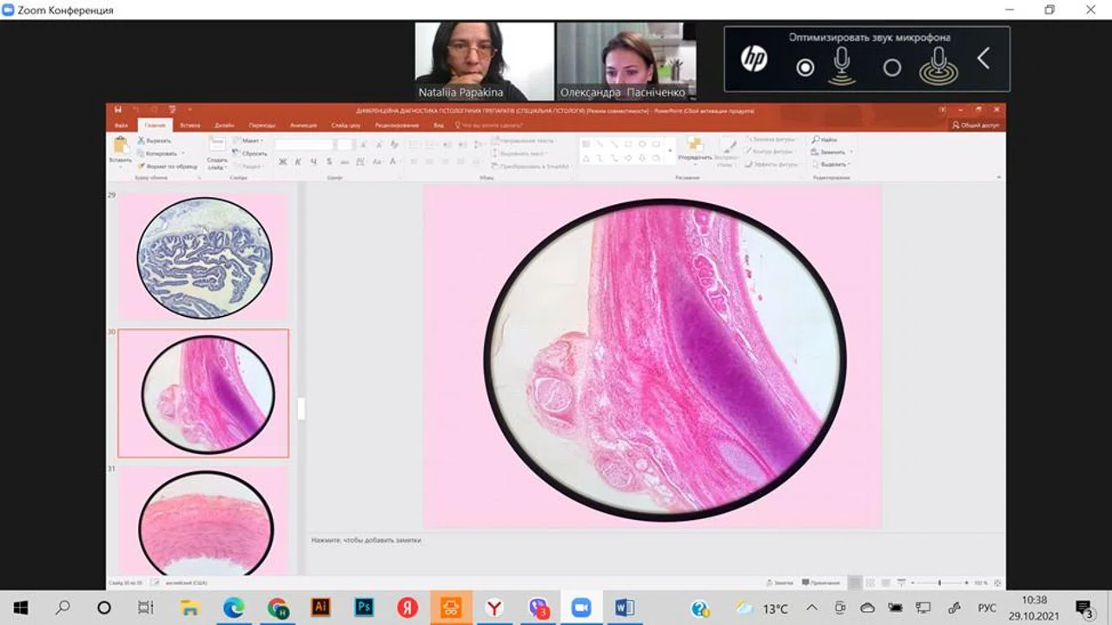Switch to Slide Sorter view icon
1112x625 pixels.
(x=871, y=582)
